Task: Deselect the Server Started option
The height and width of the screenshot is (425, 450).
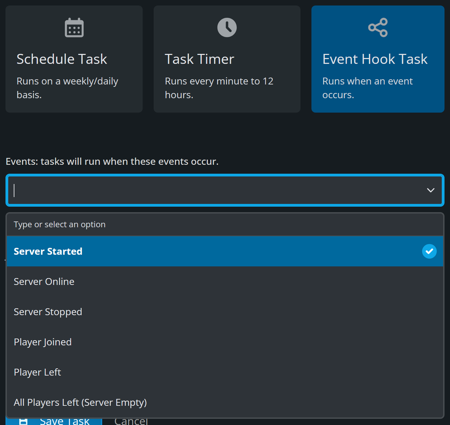Action: [x=225, y=251]
